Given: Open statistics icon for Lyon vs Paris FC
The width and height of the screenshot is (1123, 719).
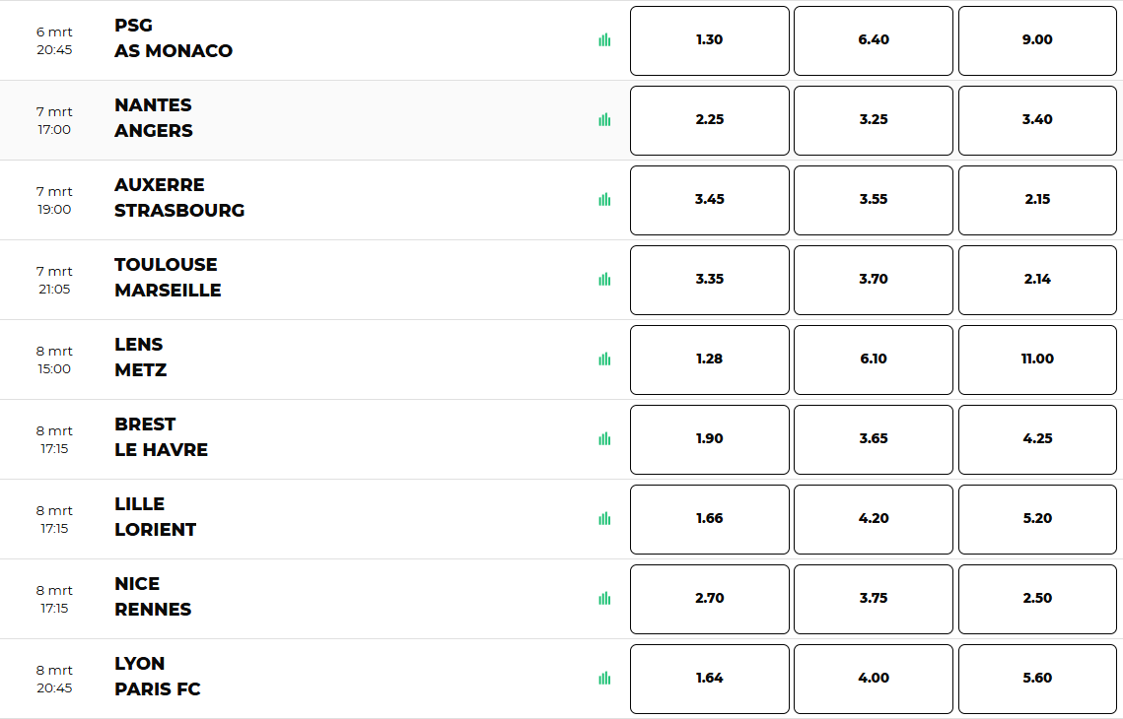Looking at the screenshot, I should point(604,679).
